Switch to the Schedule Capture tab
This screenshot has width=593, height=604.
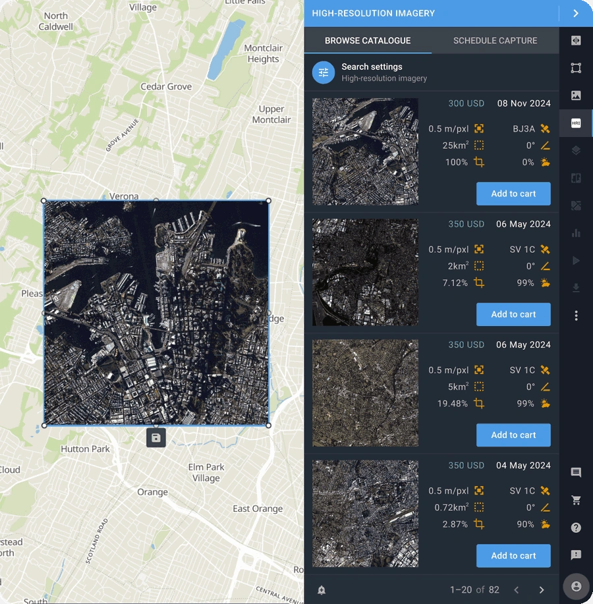[495, 40]
